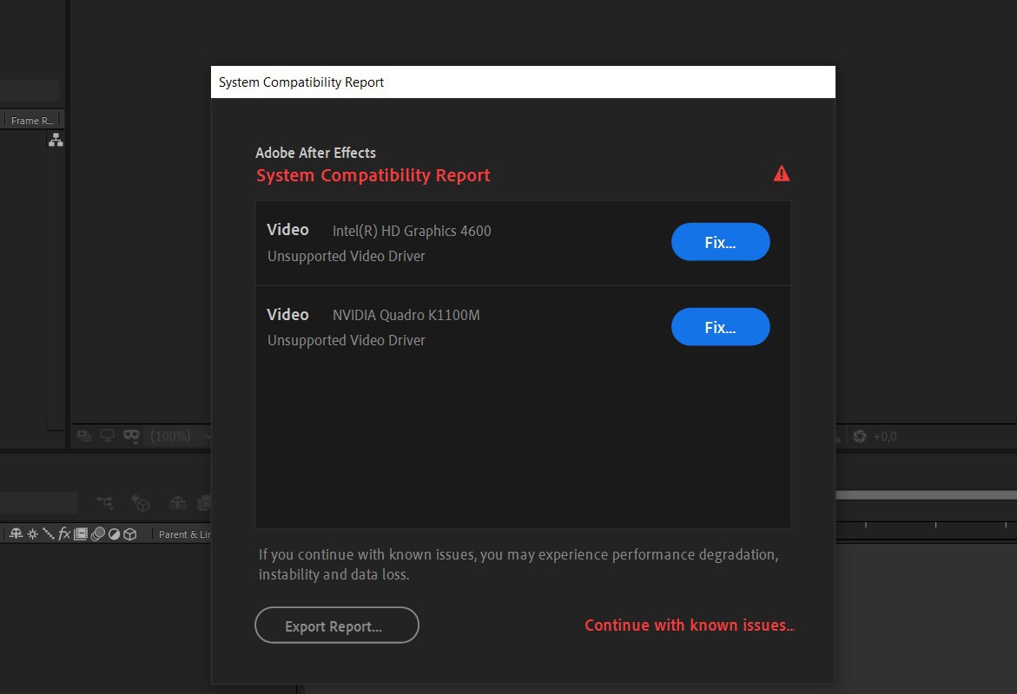Viewport: 1017px width, 694px height.
Task: Click the reset exposure aperture icon
Action: tap(860, 436)
